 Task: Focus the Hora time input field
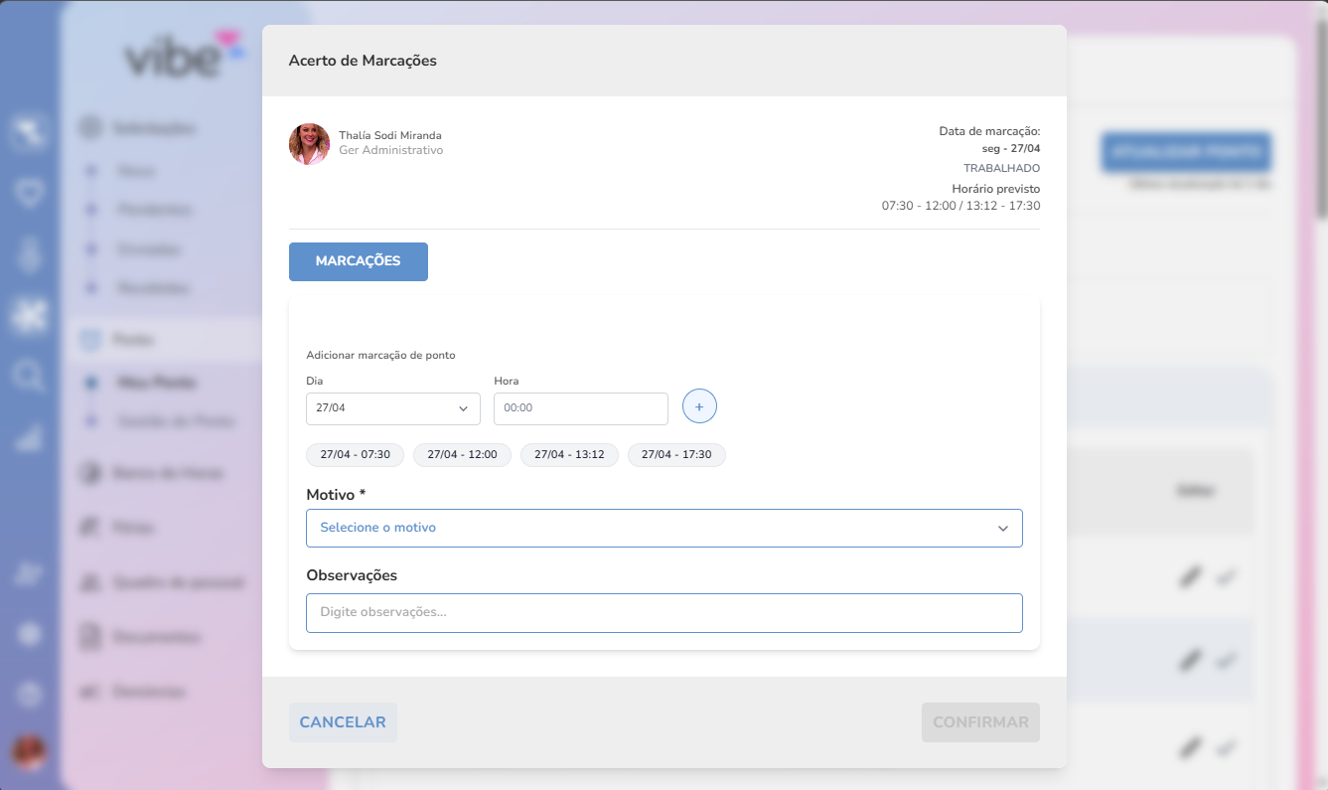[580, 408]
